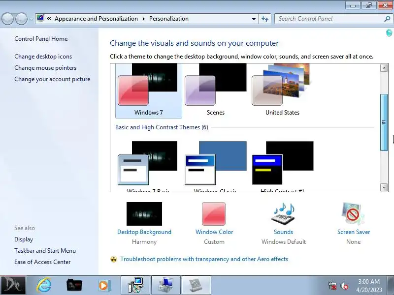Click the Show desktop strip

(392, 285)
